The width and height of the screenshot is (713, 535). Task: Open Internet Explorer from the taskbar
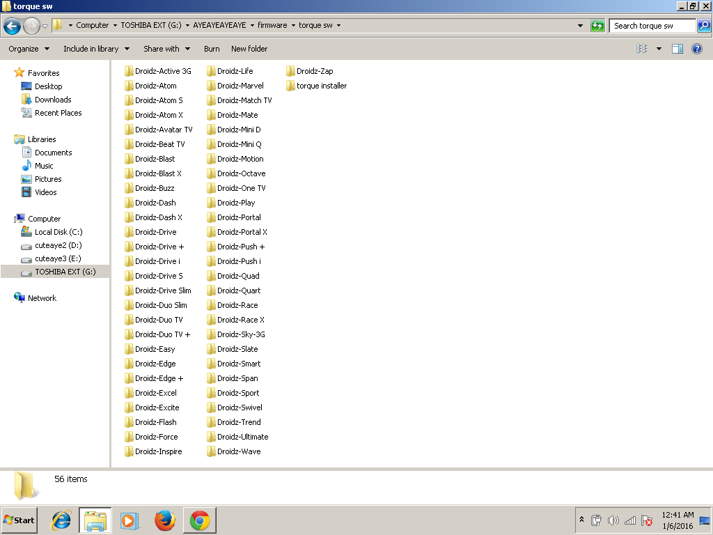coord(61,520)
